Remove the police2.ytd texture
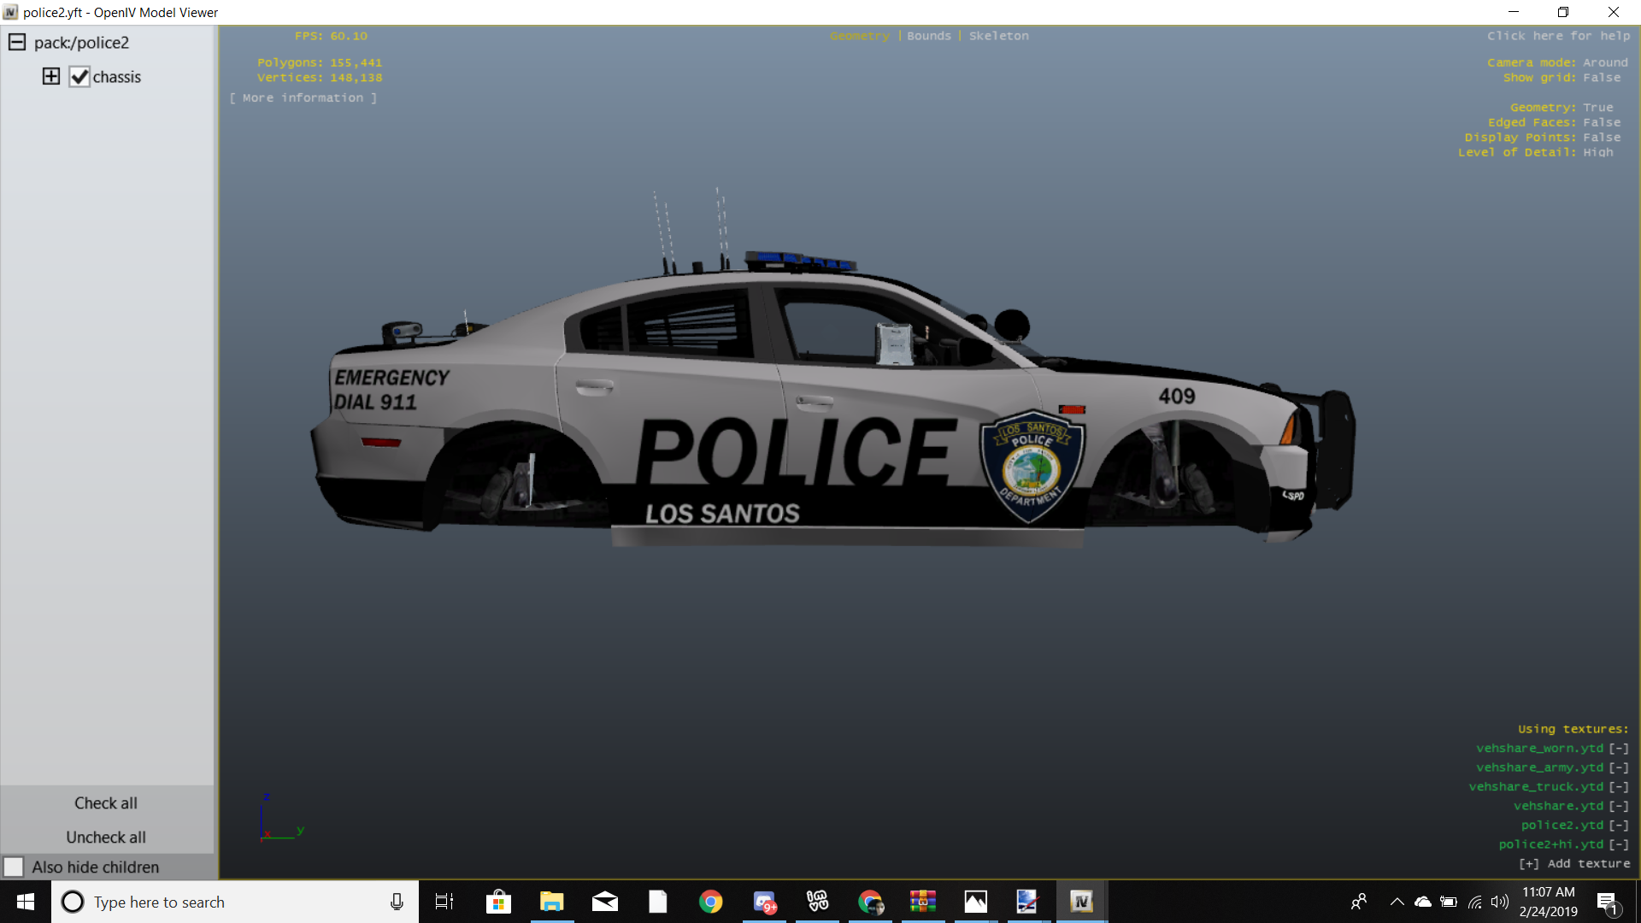 pyautogui.click(x=1619, y=826)
